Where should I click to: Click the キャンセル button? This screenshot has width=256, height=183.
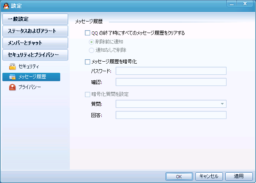click(209, 177)
